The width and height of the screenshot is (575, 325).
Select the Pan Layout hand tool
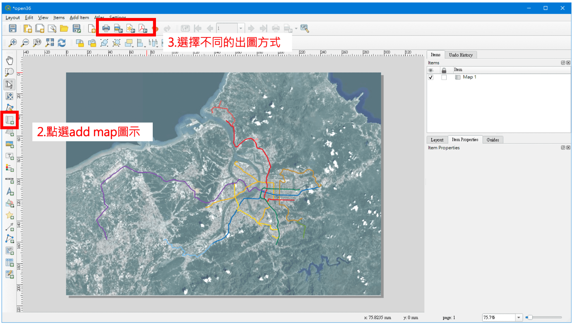click(x=10, y=60)
